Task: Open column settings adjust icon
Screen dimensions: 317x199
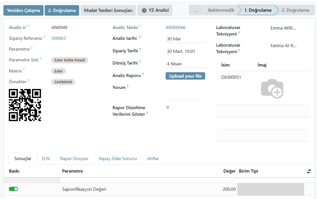Action: [309, 171]
